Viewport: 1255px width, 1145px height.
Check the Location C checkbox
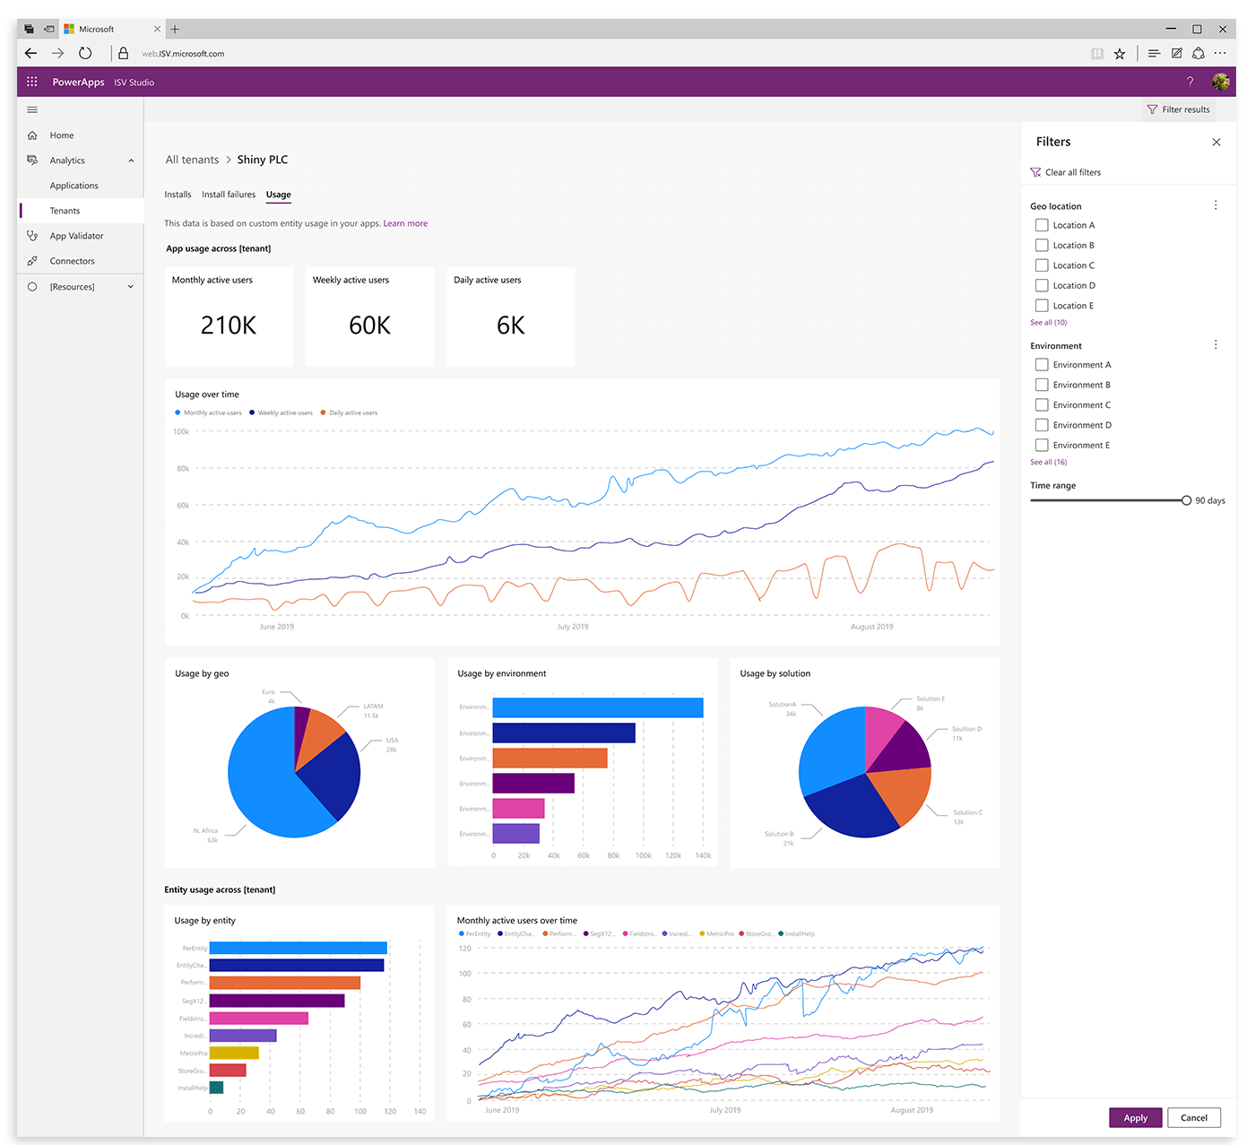[1042, 265]
